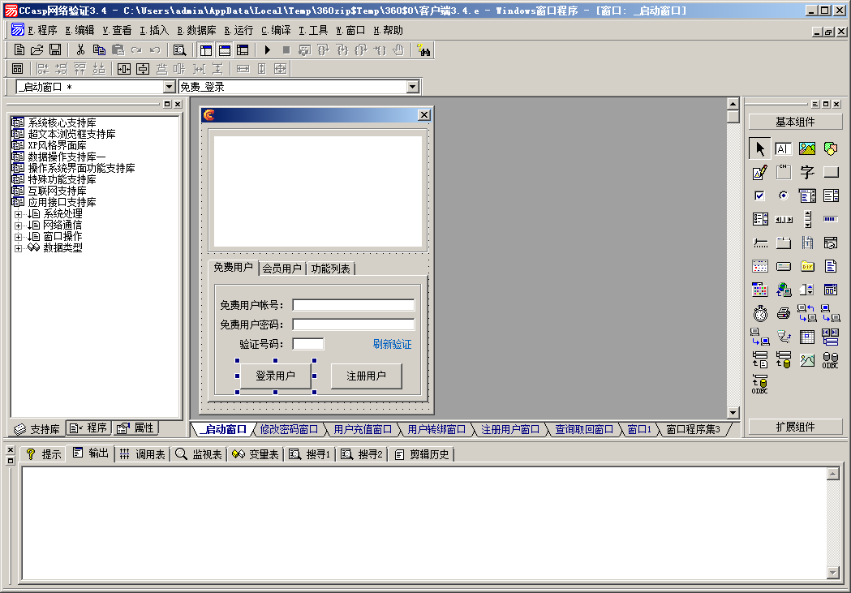
Task: Switch to the 会员用户 tab
Action: tap(282, 269)
